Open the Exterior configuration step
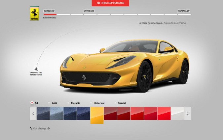 click(49, 11)
